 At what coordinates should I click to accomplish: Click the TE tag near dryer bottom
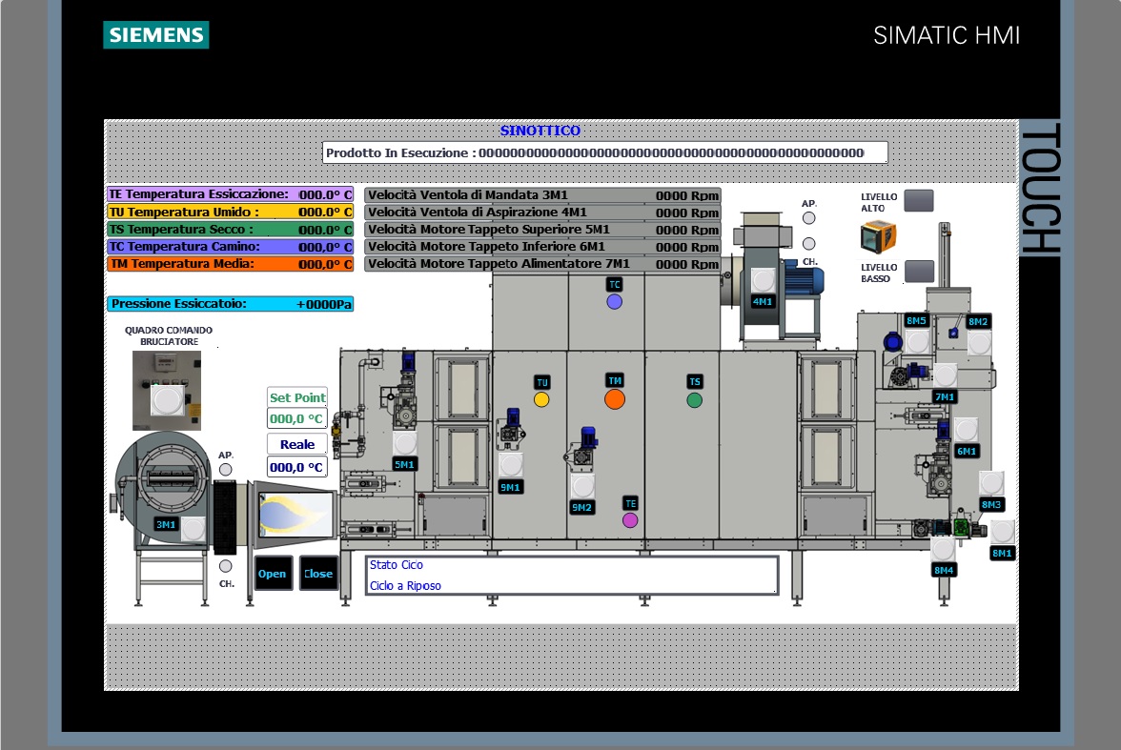click(x=630, y=503)
